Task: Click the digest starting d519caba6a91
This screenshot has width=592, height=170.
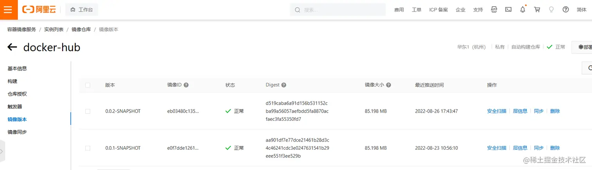Action: (x=297, y=111)
